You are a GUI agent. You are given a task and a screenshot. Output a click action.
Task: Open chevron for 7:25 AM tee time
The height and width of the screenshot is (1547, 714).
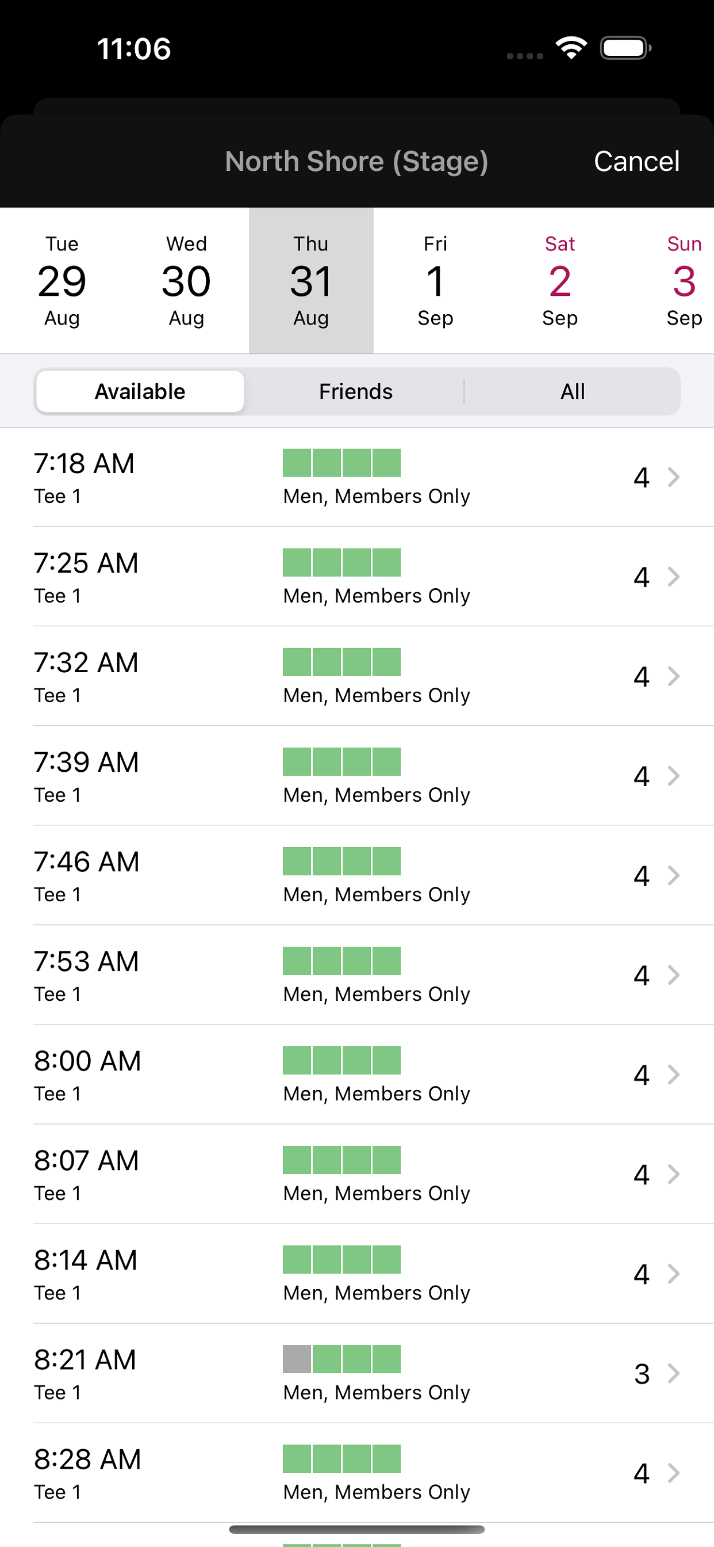point(673,577)
